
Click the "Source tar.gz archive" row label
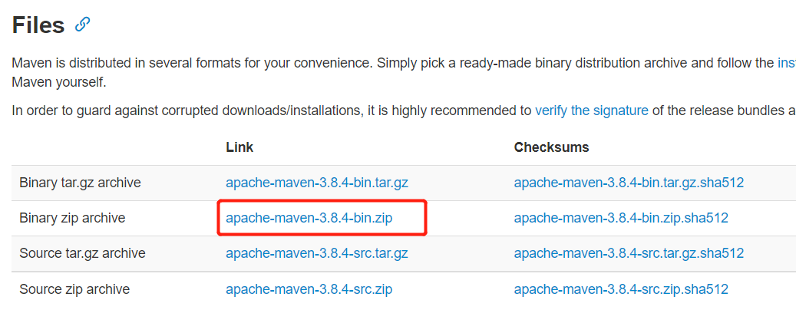coord(82,253)
